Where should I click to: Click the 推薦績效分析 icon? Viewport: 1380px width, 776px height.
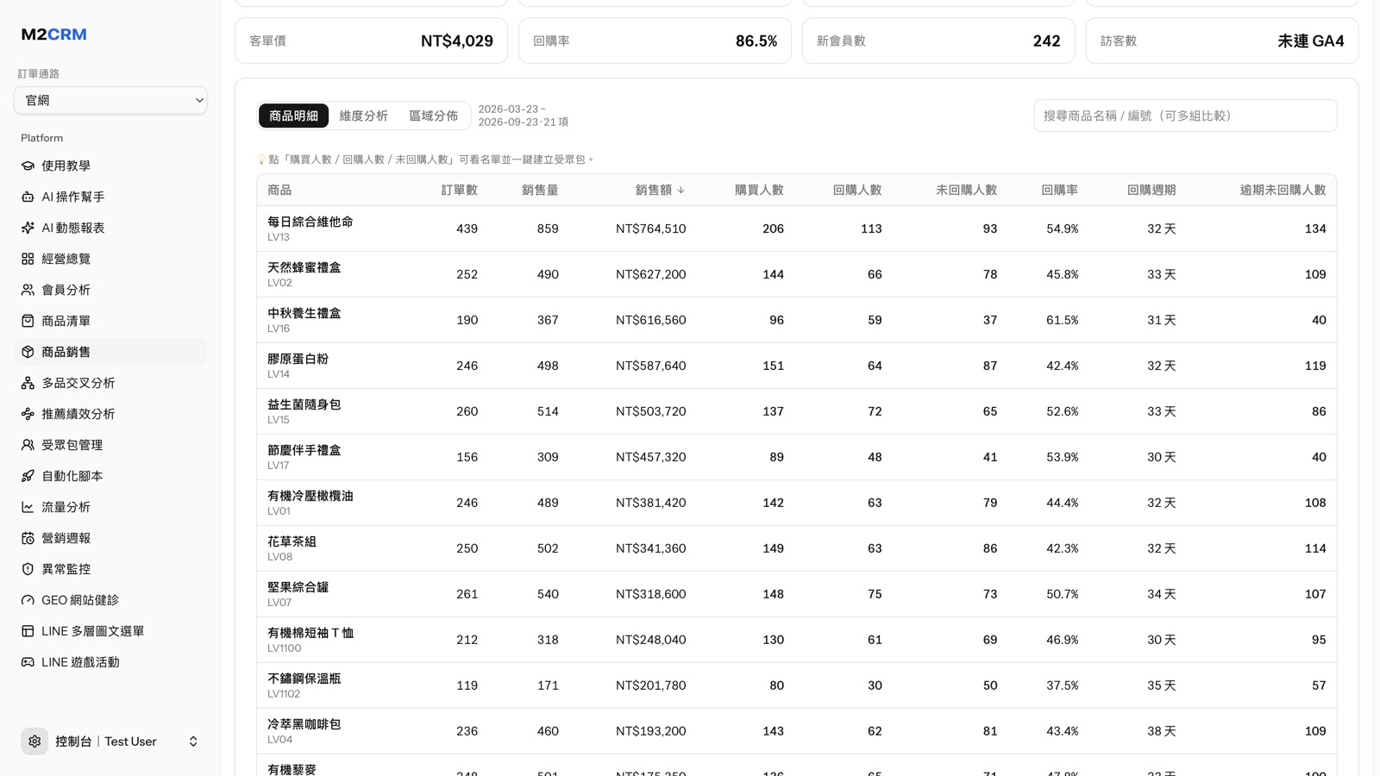tap(28, 414)
